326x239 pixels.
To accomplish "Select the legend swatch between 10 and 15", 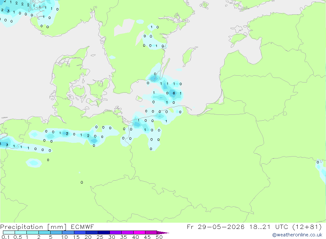I will pos(68,232).
